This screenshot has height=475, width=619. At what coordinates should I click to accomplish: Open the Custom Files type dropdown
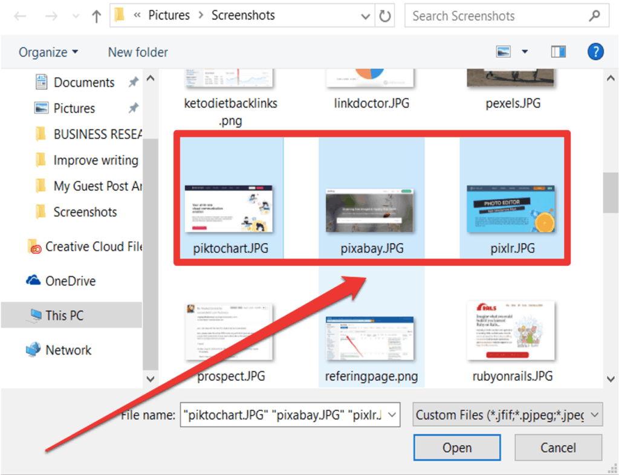coord(508,415)
